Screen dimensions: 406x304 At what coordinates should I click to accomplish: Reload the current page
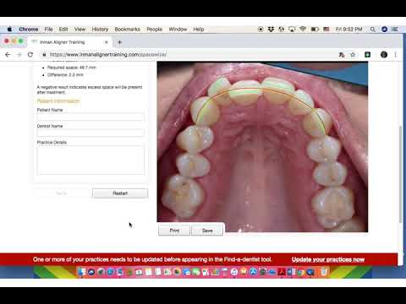(x=30, y=55)
